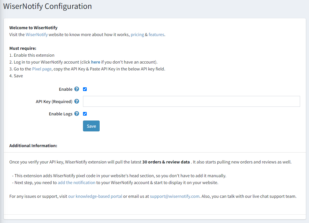Click the '1. Enable this extension' step
Viewport: 309px width, 223px height.
coord(32,55)
